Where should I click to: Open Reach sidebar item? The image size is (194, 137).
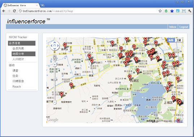[17, 87]
